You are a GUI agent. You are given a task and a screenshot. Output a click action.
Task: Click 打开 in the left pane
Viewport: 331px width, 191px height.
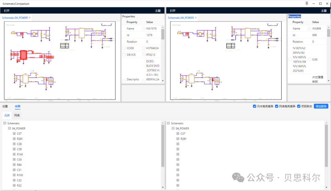tap(7, 10)
